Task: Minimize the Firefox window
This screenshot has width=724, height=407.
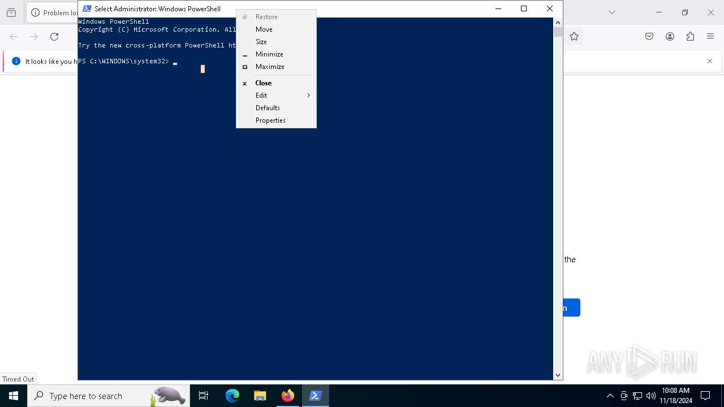Action: (659, 12)
